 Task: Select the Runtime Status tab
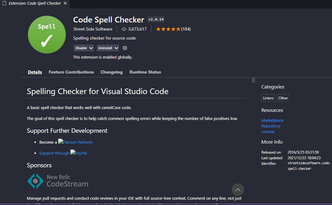coord(145,72)
